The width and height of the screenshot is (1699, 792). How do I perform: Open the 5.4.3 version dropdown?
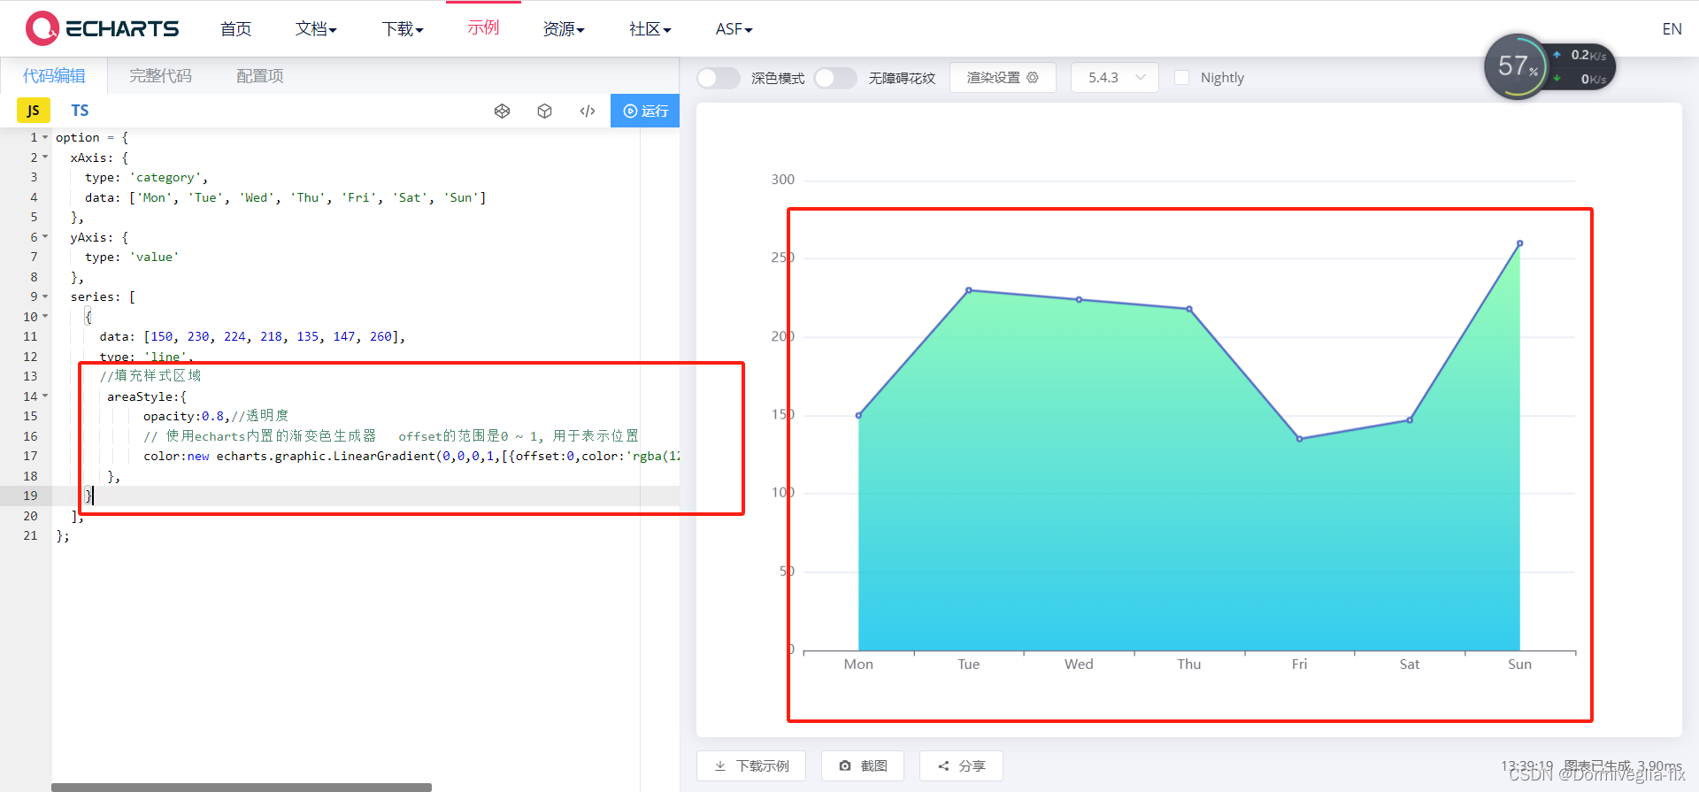point(1115,78)
